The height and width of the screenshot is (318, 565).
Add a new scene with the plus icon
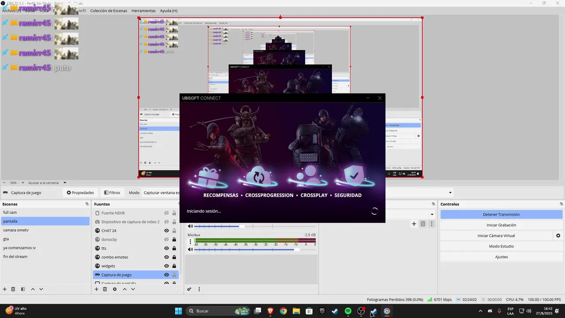click(5, 289)
